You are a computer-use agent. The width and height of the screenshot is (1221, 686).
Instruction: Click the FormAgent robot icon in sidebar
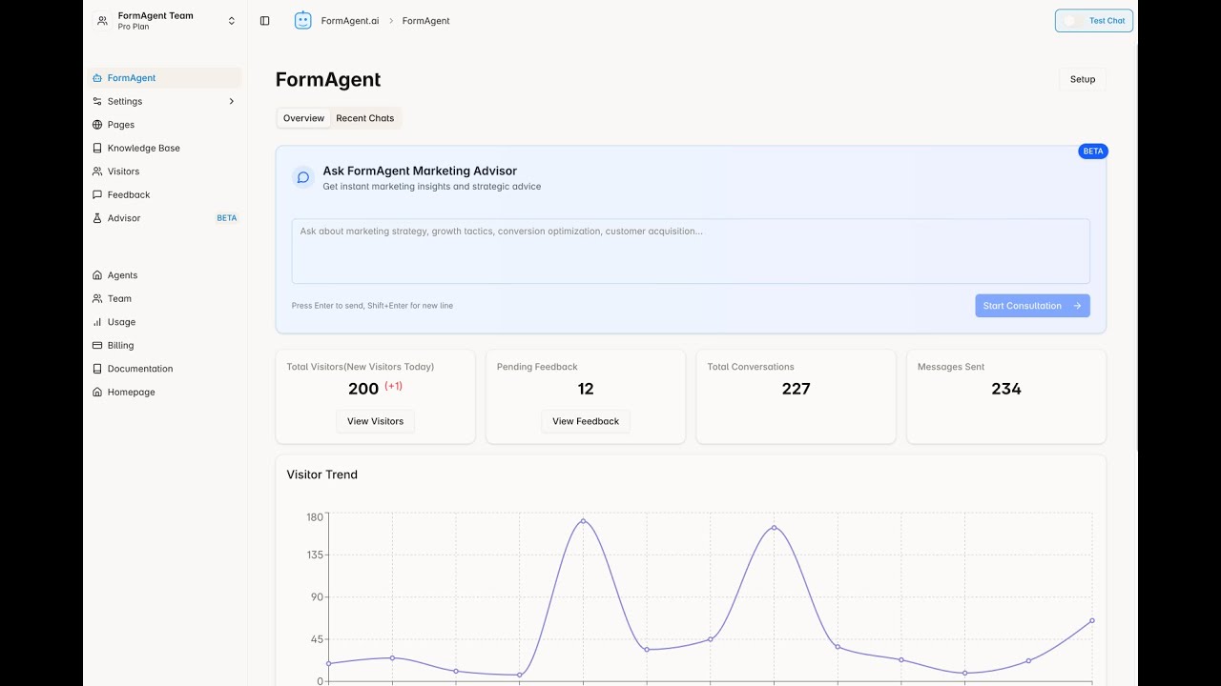(x=97, y=78)
